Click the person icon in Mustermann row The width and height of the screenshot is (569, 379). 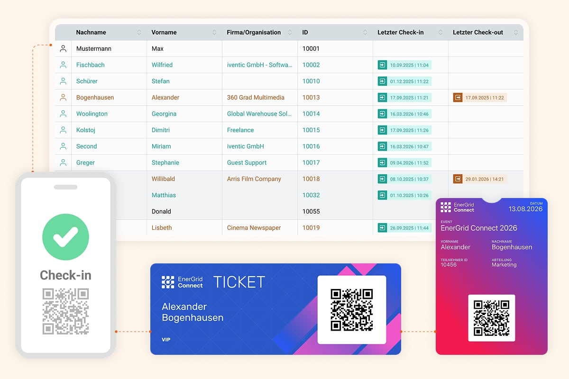click(x=63, y=49)
